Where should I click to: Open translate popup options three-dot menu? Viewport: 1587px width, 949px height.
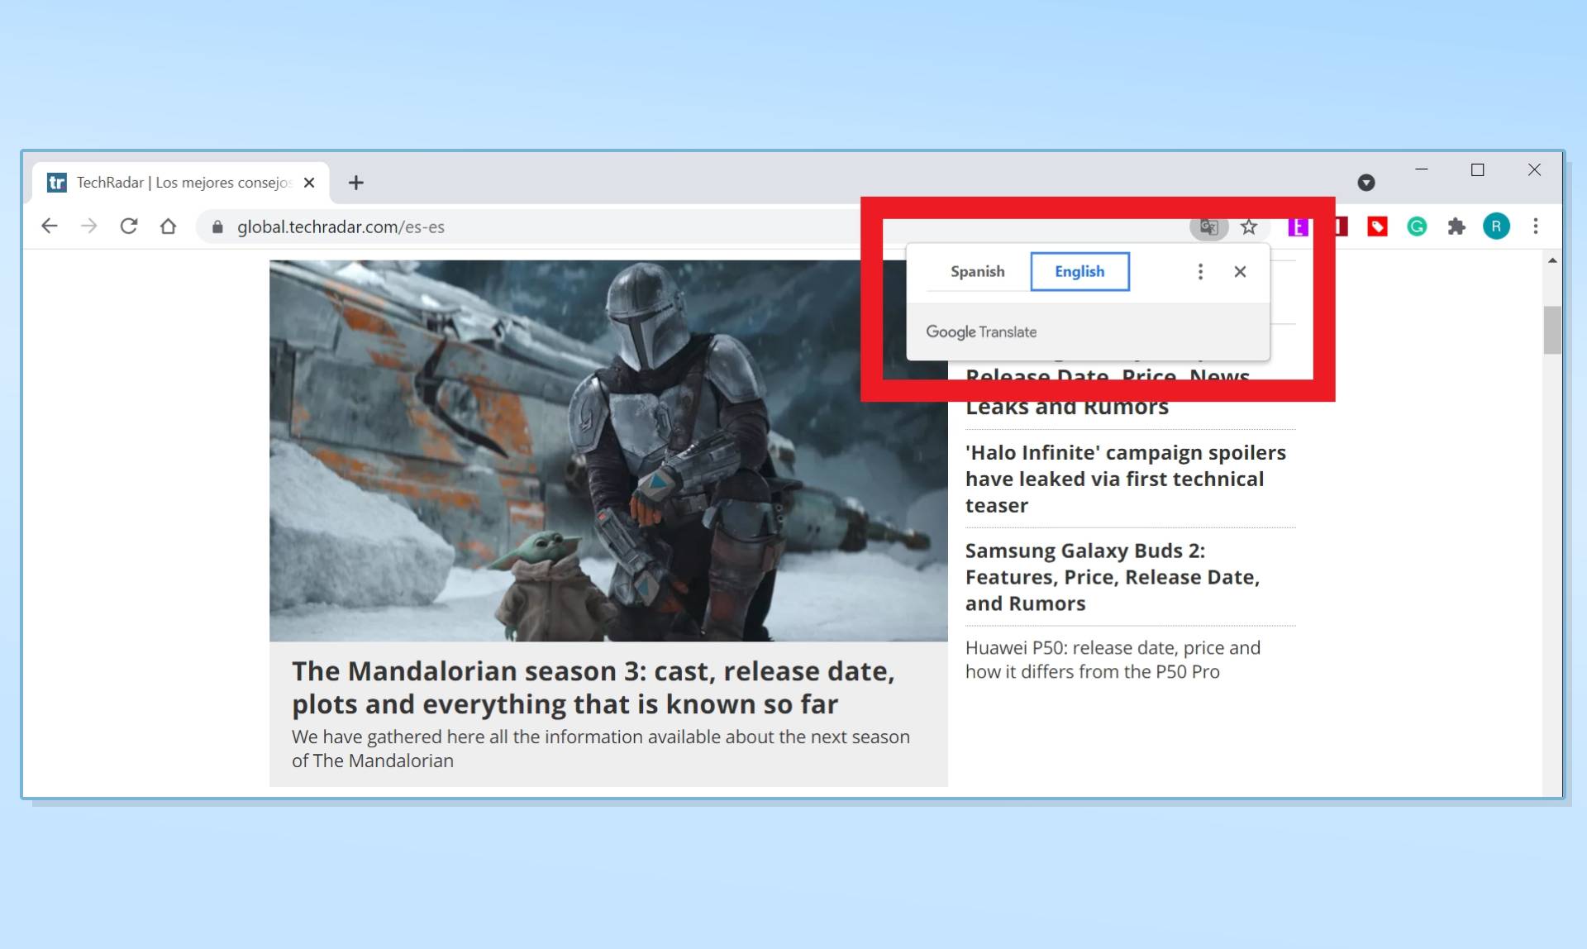click(x=1200, y=271)
